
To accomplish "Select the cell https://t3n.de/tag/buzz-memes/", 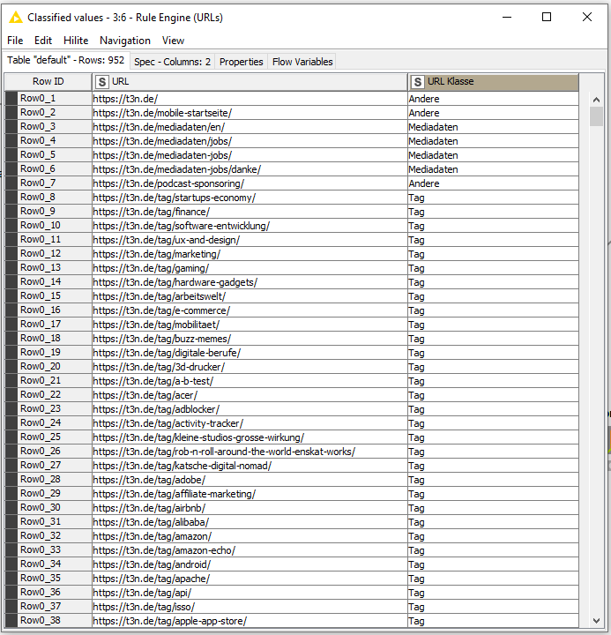I will pyautogui.click(x=250, y=339).
